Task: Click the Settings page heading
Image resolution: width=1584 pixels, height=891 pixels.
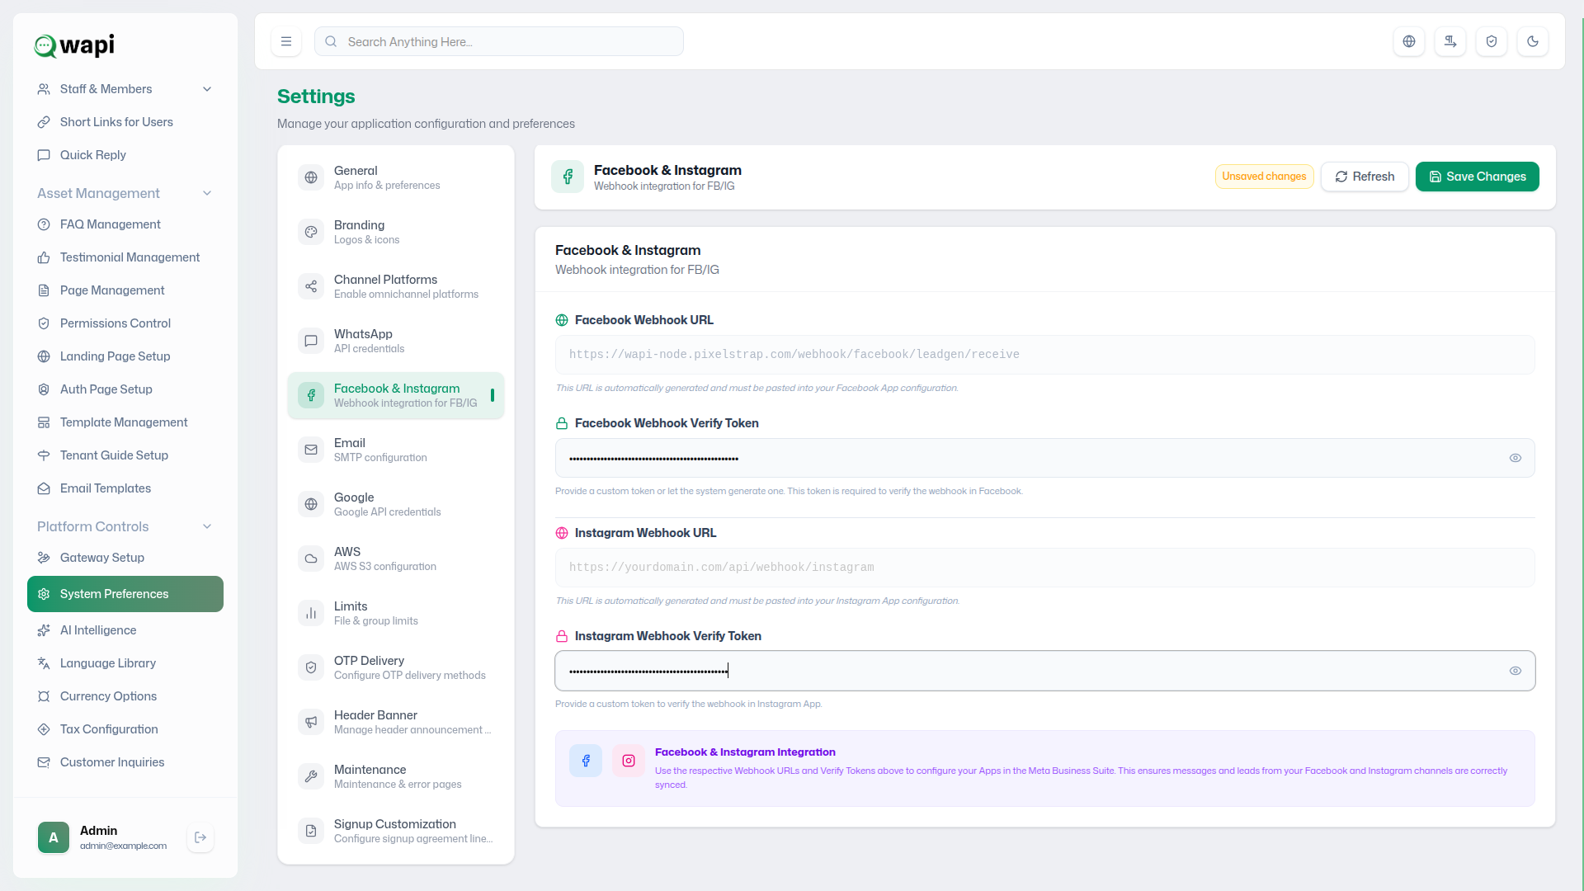Action: tap(316, 97)
